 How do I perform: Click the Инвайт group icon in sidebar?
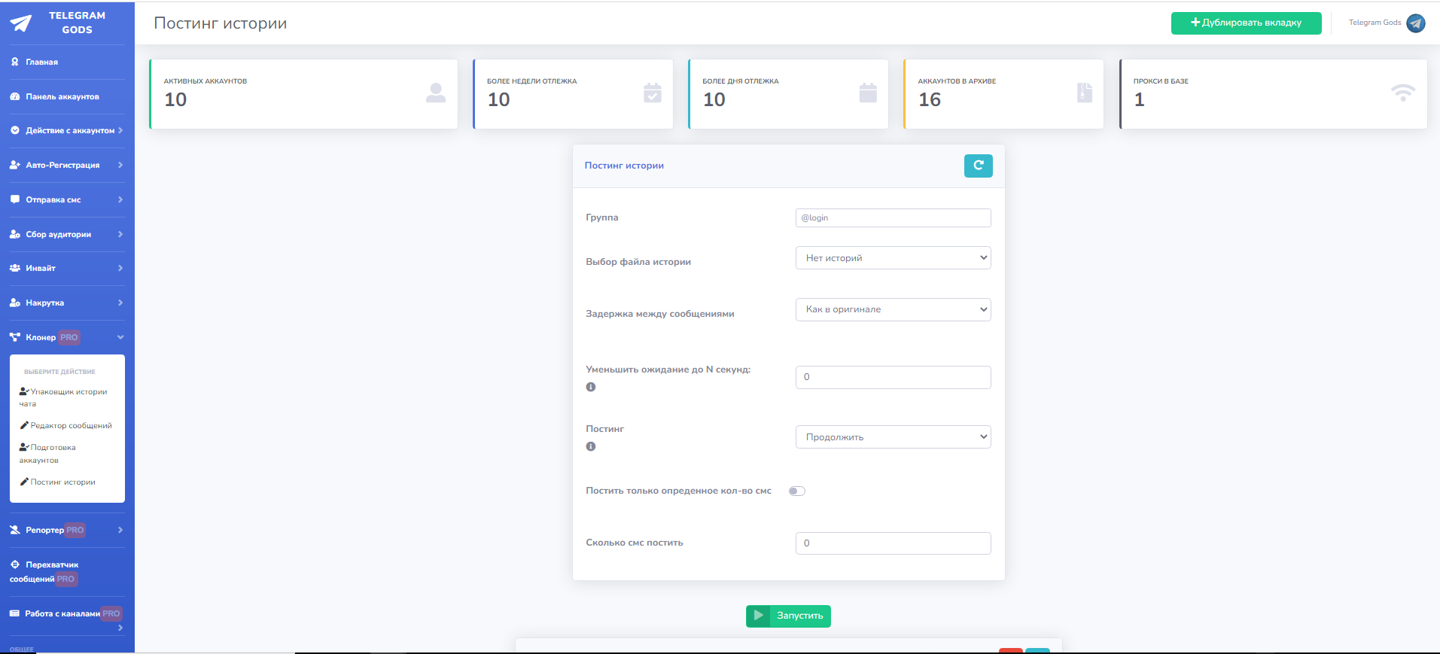[x=15, y=268]
